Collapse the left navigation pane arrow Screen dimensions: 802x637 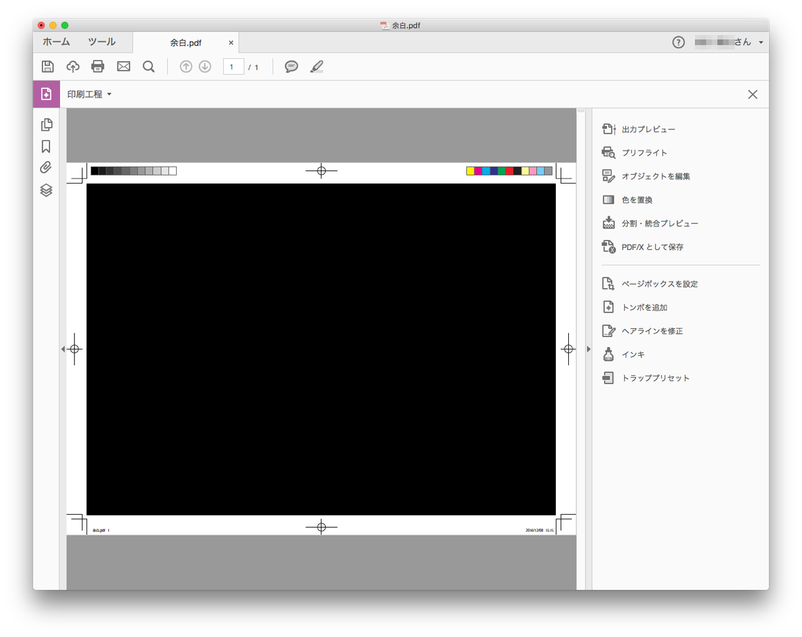tap(63, 349)
